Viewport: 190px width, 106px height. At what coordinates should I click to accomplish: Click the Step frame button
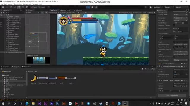(x=96, y=7)
